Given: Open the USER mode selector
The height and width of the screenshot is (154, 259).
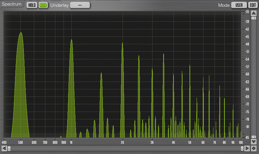Looking at the screenshot, I should tap(239, 5).
